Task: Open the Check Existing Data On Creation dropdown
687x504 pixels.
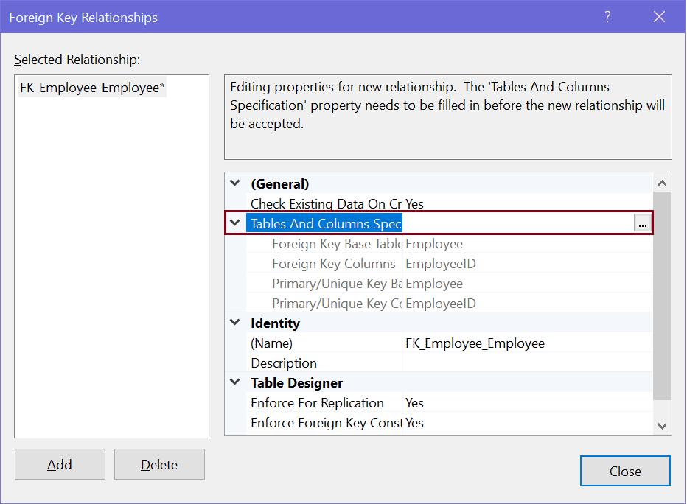Action: point(516,203)
